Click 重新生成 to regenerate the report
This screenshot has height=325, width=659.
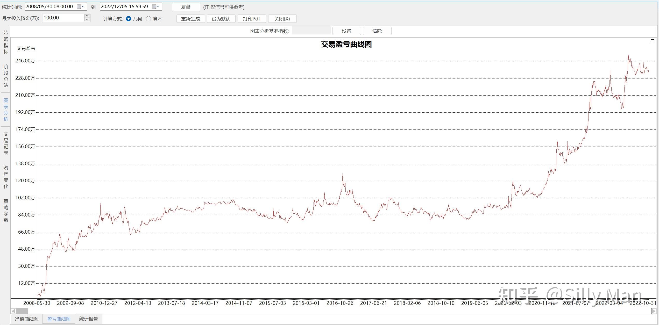pos(190,19)
